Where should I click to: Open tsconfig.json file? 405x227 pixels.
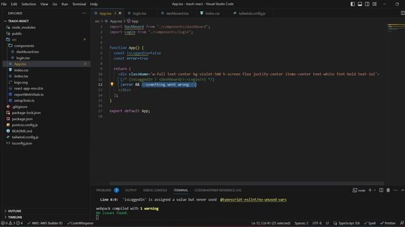point(22,143)
